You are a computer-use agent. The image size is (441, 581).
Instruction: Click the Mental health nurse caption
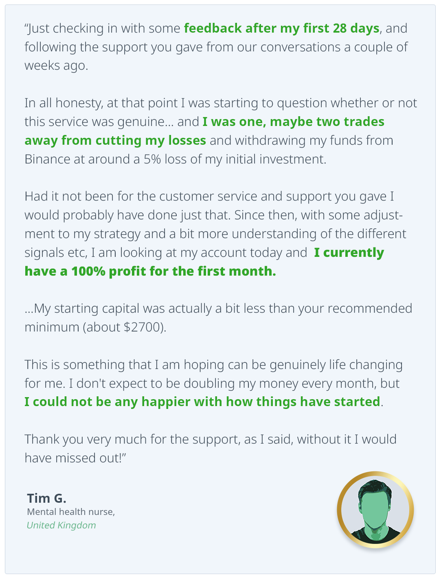coord(71,512)
